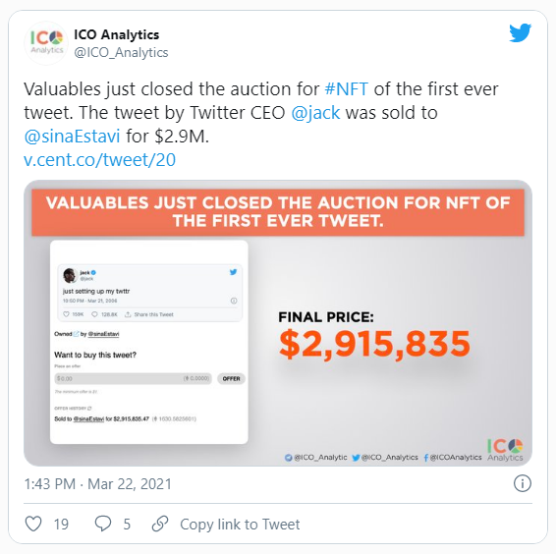This screenshot has width=556, height=554.
Task: Follow the v.cent.co/tweet/20 link
Action: pos(99,159)
